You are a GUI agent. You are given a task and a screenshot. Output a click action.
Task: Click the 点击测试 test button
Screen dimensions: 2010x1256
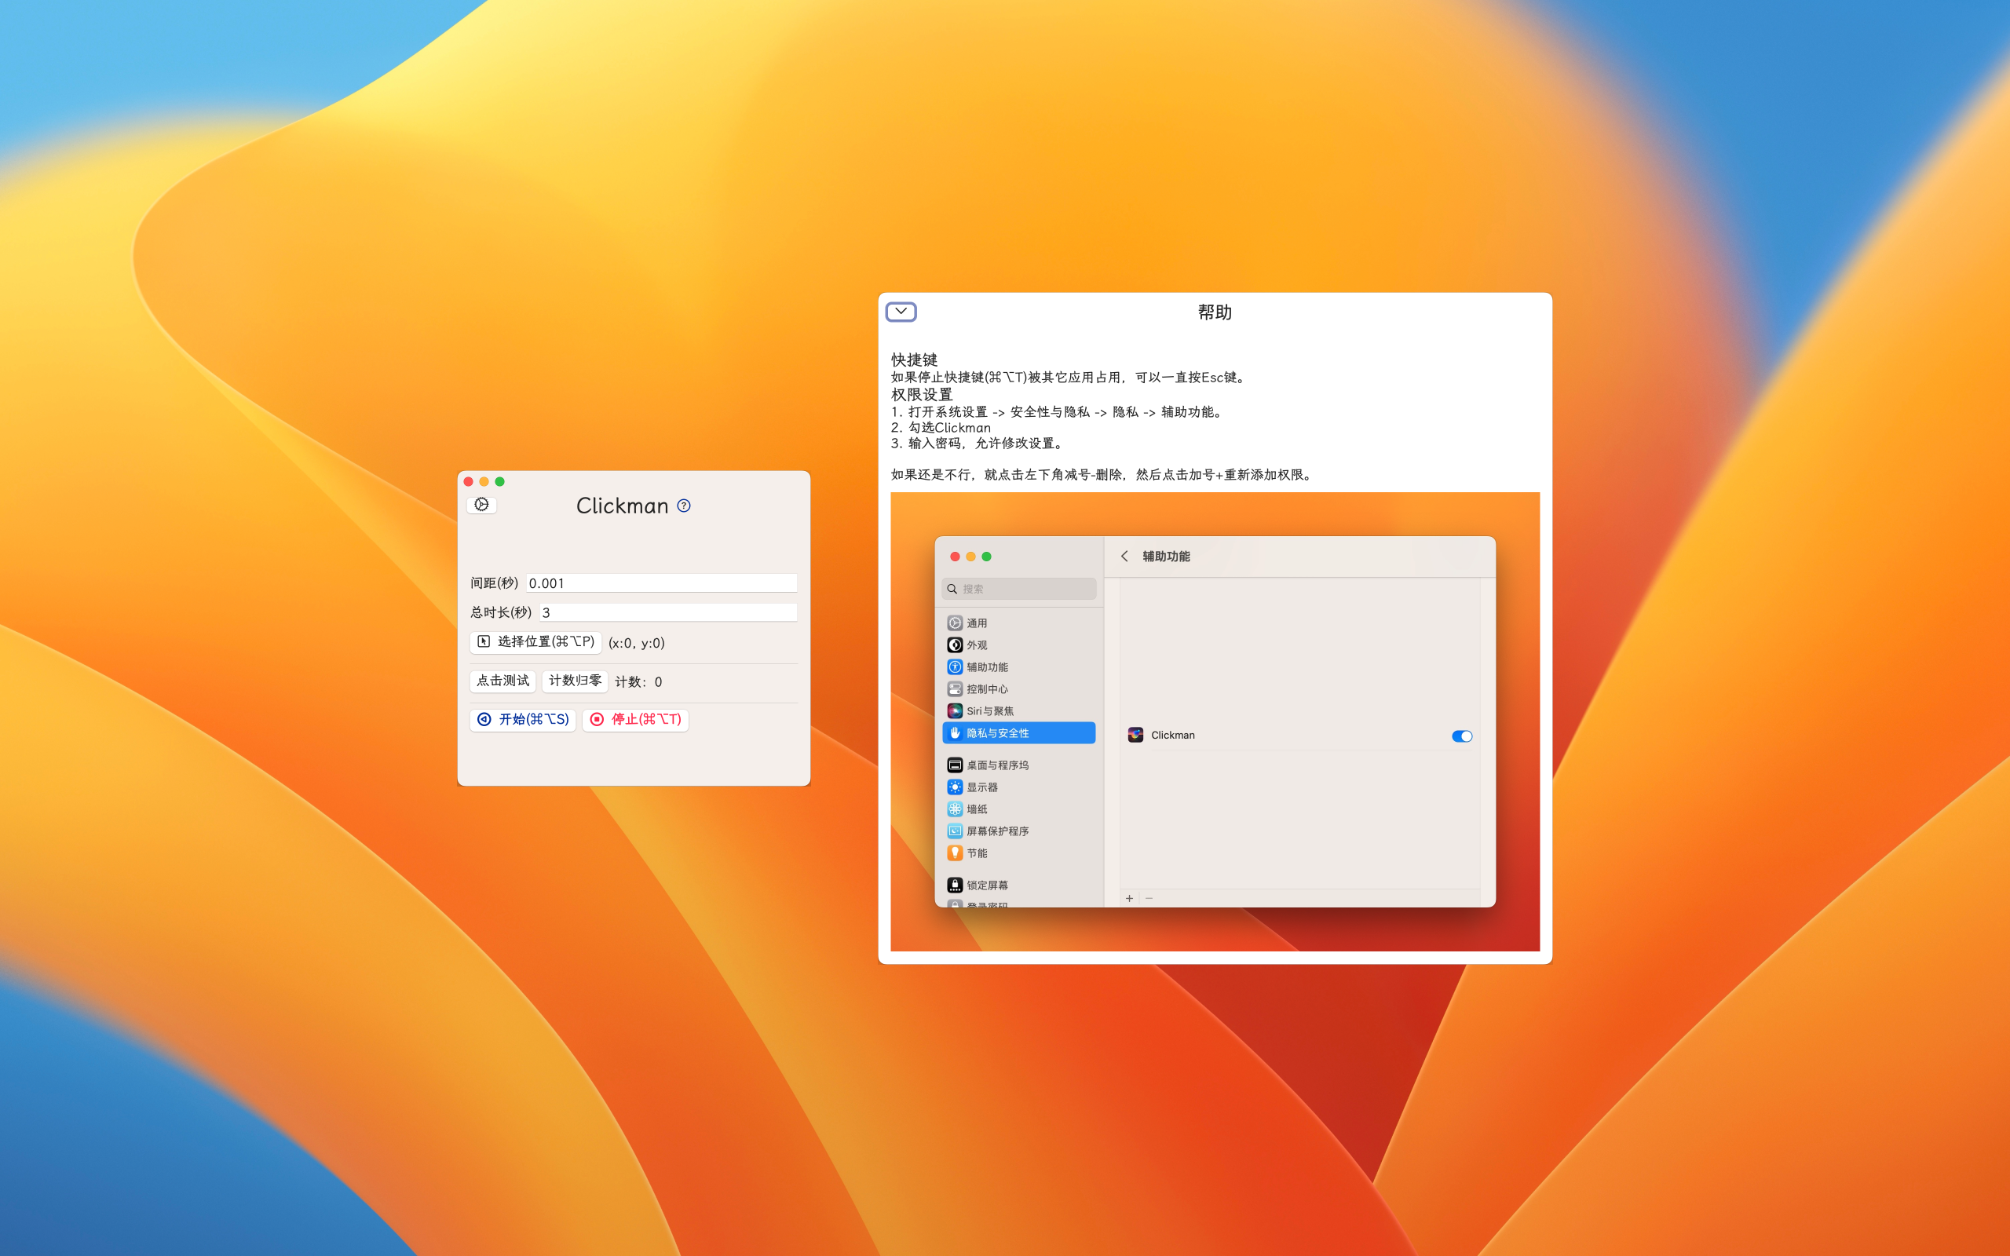pyautogui.click(x=502, y=681)
